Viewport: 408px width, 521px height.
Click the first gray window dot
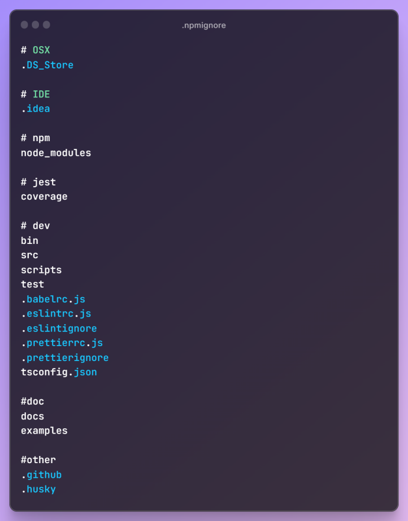pyautogui.click(x=24, y=25)
